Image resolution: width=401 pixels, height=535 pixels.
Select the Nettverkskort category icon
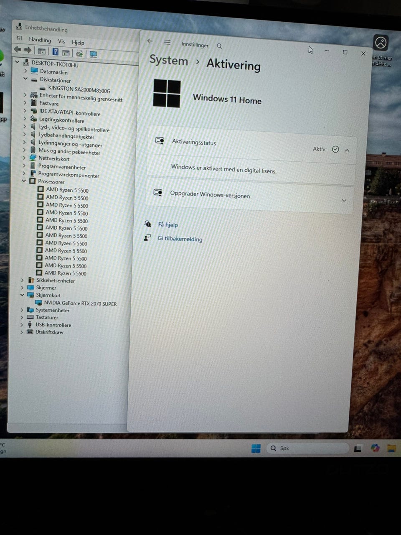coord(33,158)
